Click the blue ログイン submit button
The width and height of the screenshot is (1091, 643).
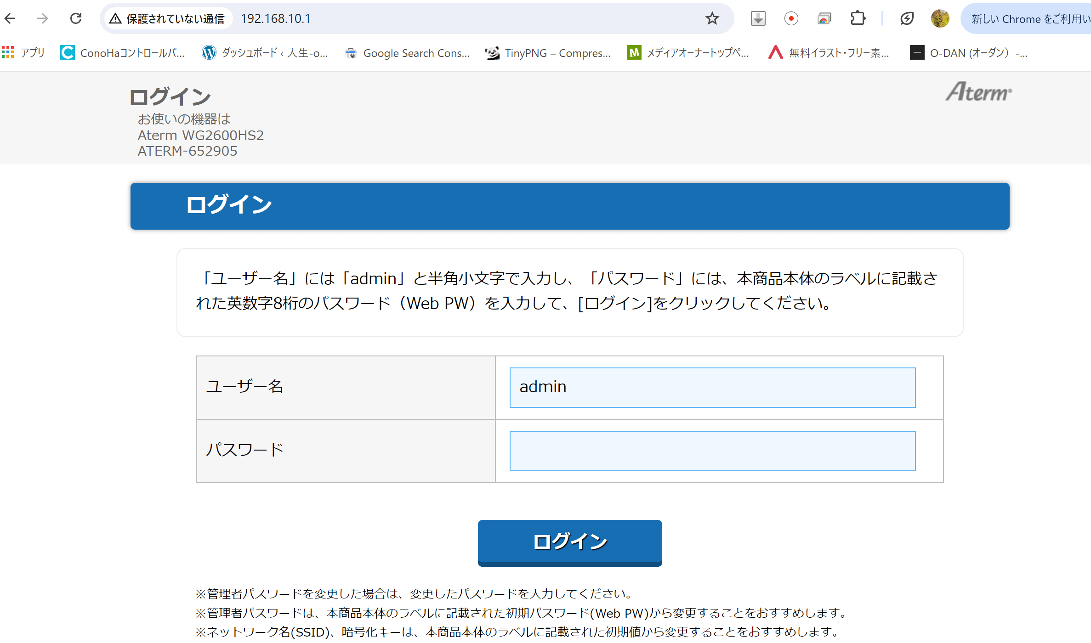(x=570, y=543)
